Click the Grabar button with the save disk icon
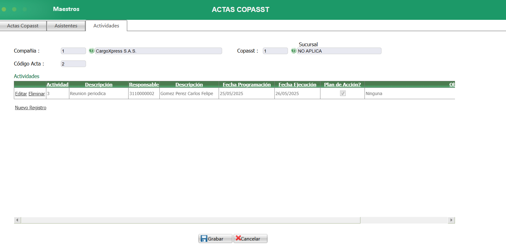The image size is (506, 244). pos(216,239)
